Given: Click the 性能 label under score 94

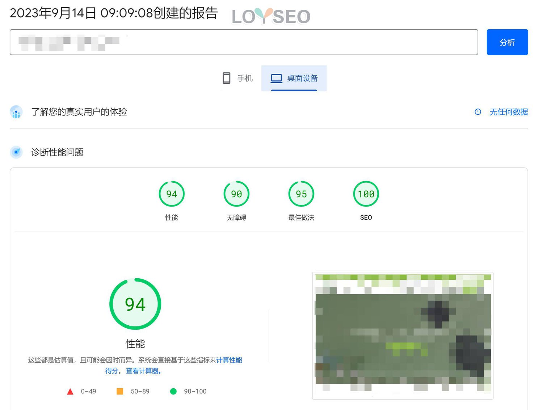Looking at the screenshot, I should [172, 217].
